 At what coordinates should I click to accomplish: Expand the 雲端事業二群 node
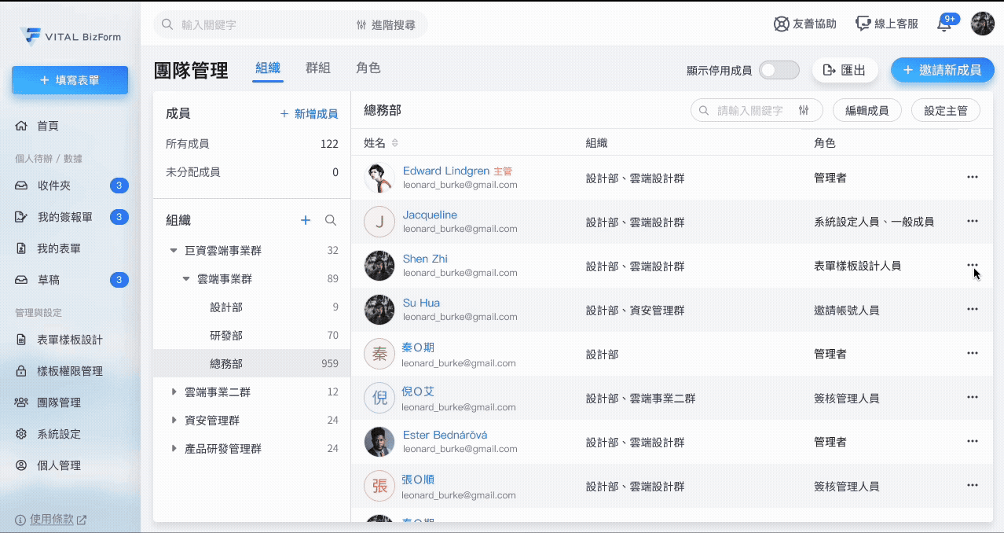click(x=174, y=391)
